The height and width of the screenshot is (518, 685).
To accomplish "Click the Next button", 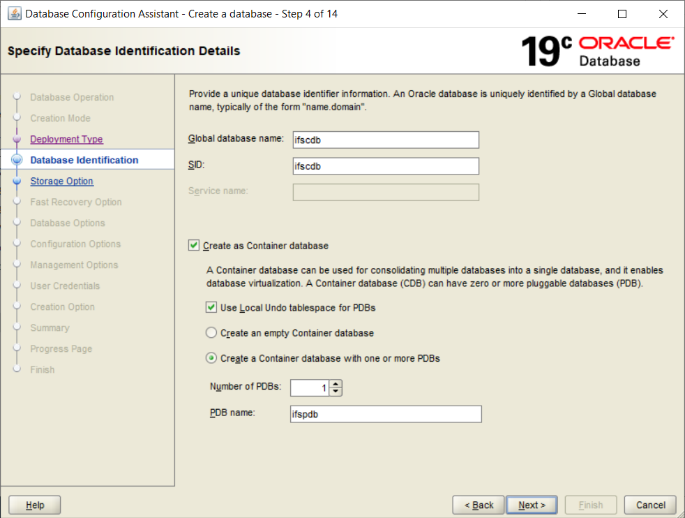I will 532,505.
